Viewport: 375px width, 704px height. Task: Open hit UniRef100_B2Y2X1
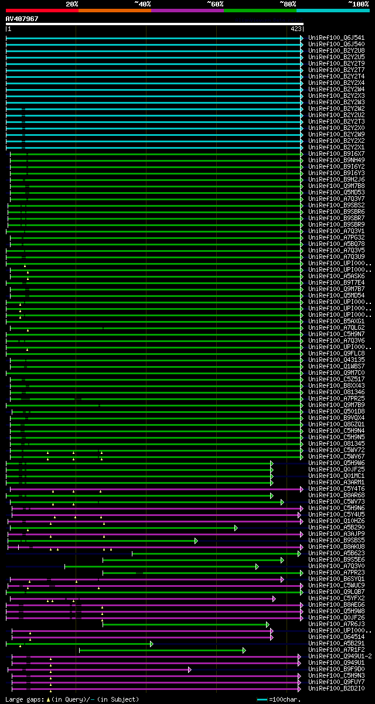click(x=337, y=147)
